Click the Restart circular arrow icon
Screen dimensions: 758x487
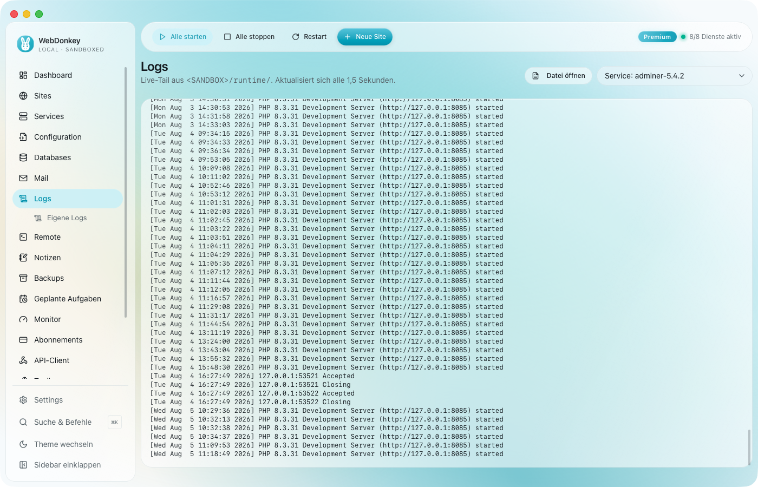[296, 37]
